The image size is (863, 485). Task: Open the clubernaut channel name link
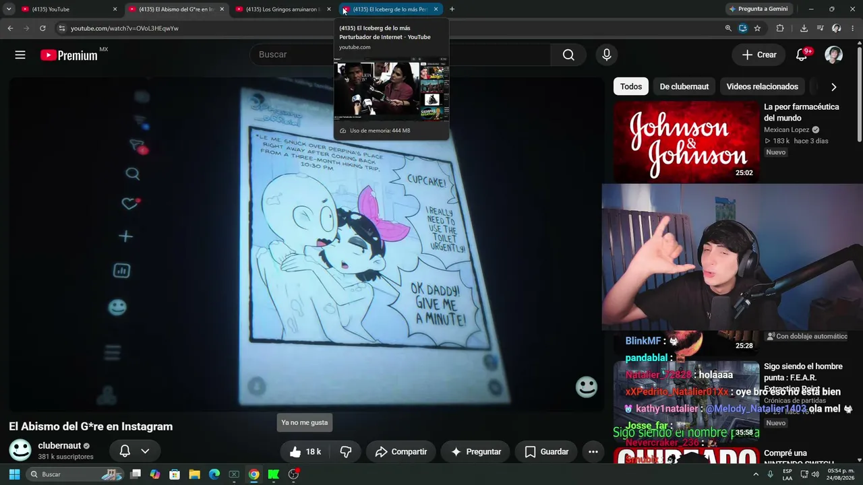(59, 445)
